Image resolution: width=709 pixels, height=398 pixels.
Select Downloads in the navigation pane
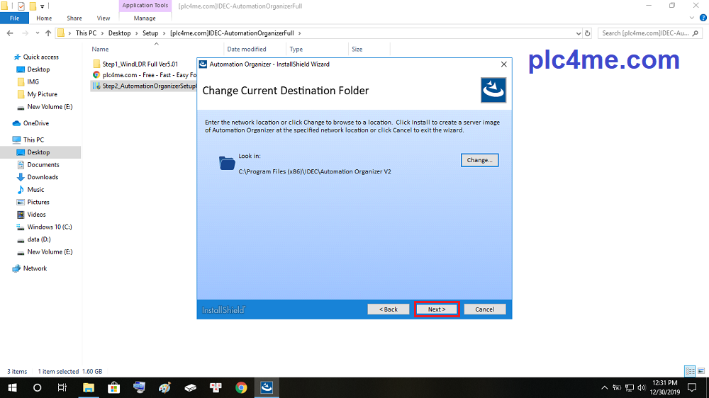pyautogui.click(x=43, y=177)
